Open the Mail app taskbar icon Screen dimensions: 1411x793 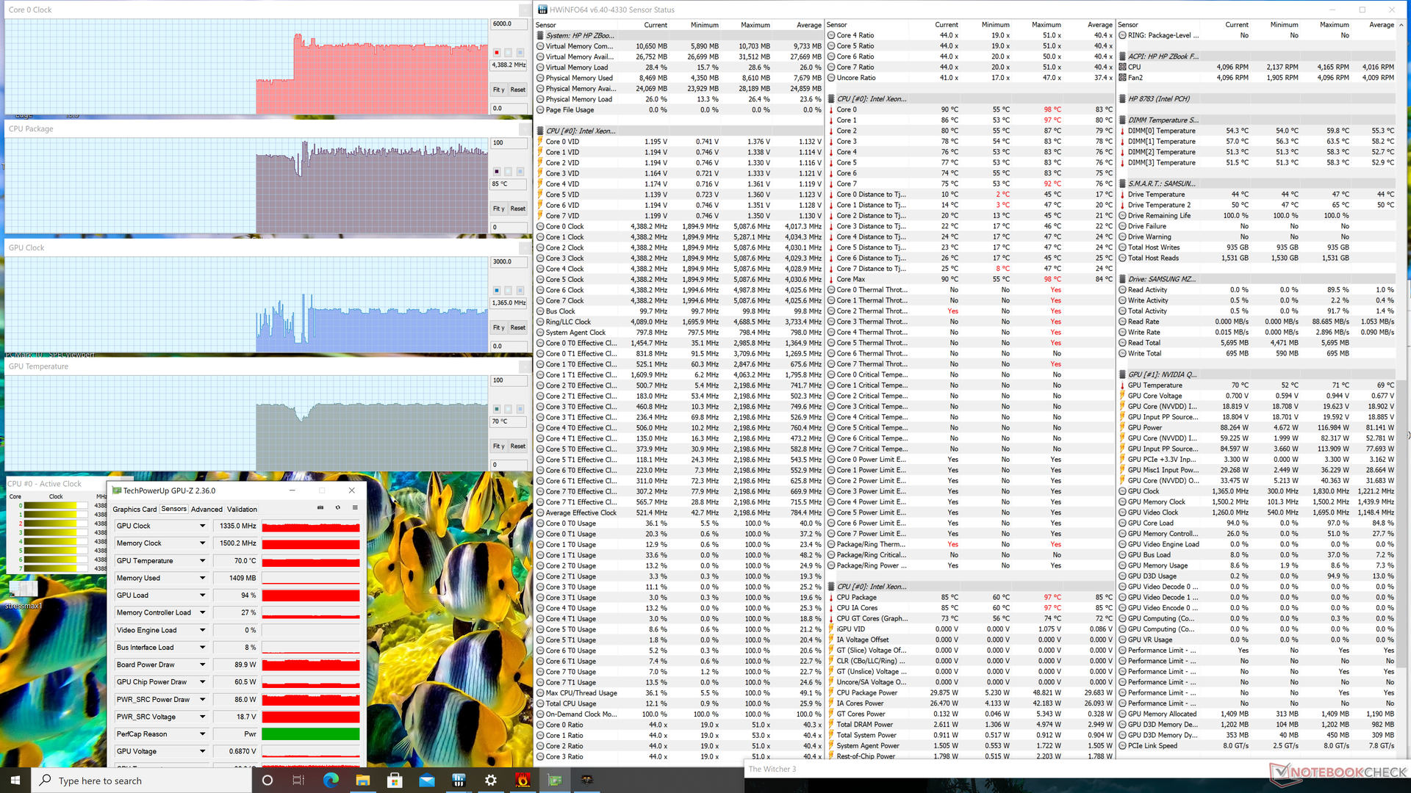tap(427, 780)
